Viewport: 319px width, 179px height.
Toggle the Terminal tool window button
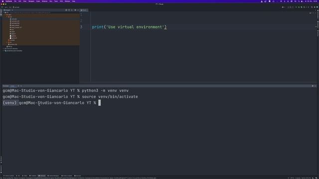pos(42,176)
